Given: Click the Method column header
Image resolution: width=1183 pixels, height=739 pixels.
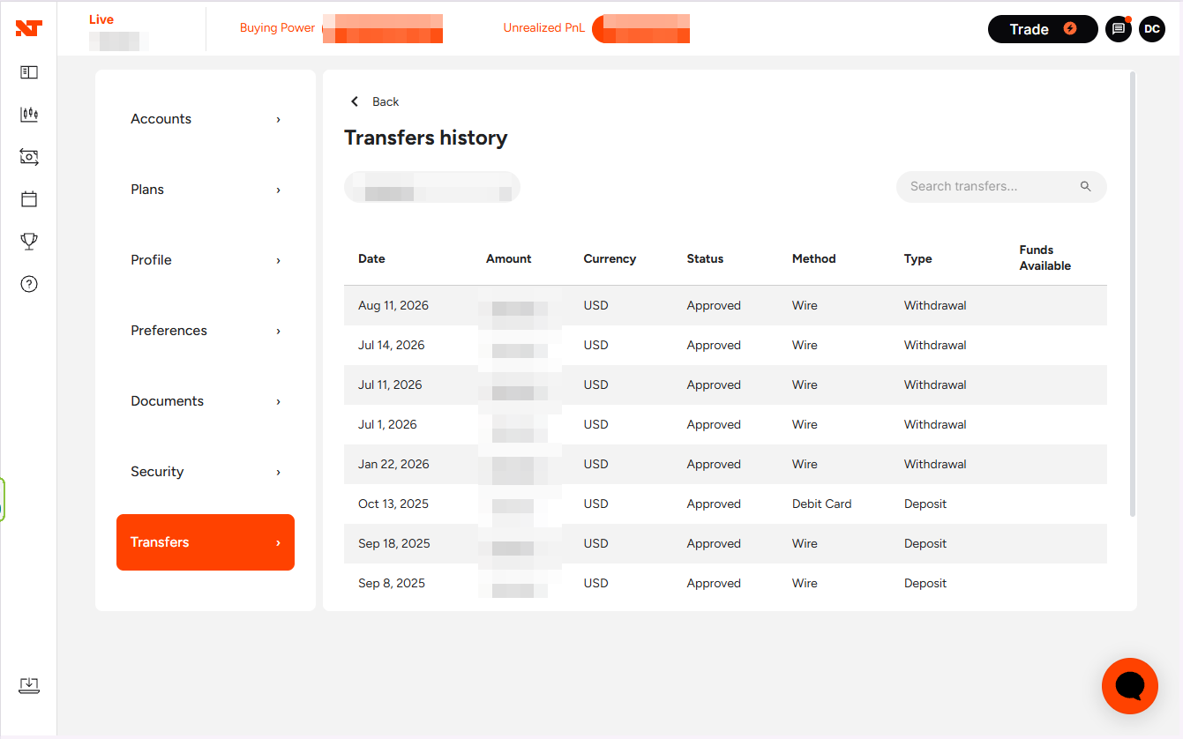Looking at the screenshot, I should [x=814, y=258].
